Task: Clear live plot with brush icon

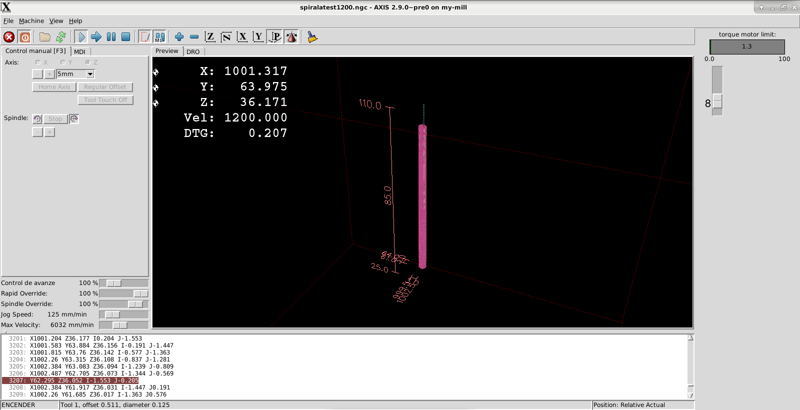Action: click(x=312, y=37)
